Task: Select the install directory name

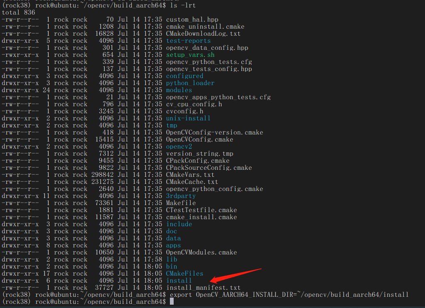Action: 179,280
